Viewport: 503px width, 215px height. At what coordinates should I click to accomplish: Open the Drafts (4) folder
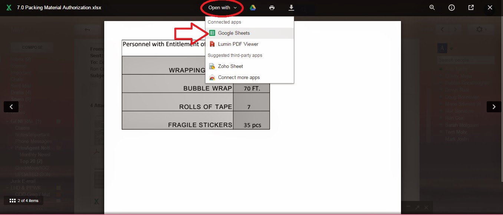pyautogui.click(x=21, y=93)
